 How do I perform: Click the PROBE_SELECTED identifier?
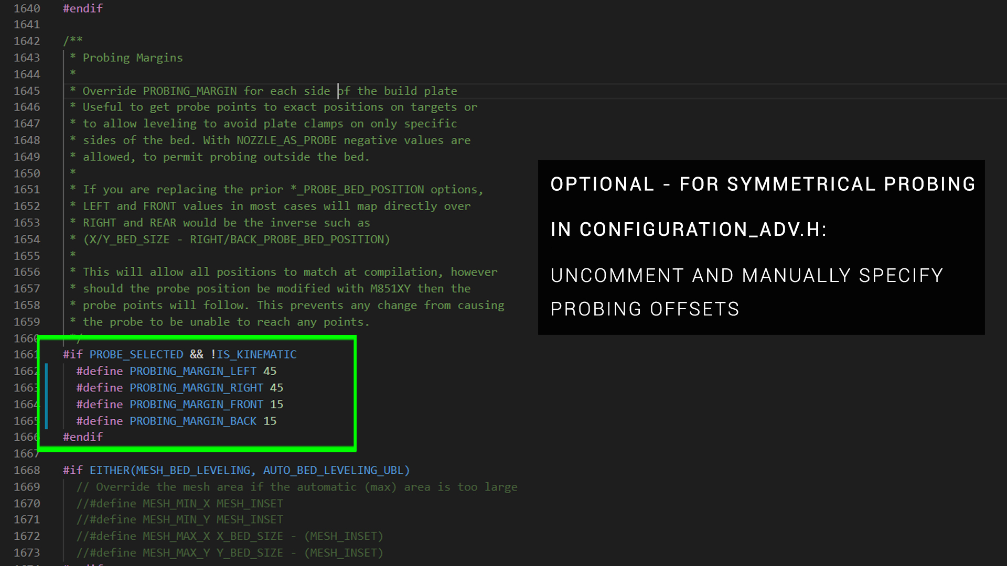(136, 355)
